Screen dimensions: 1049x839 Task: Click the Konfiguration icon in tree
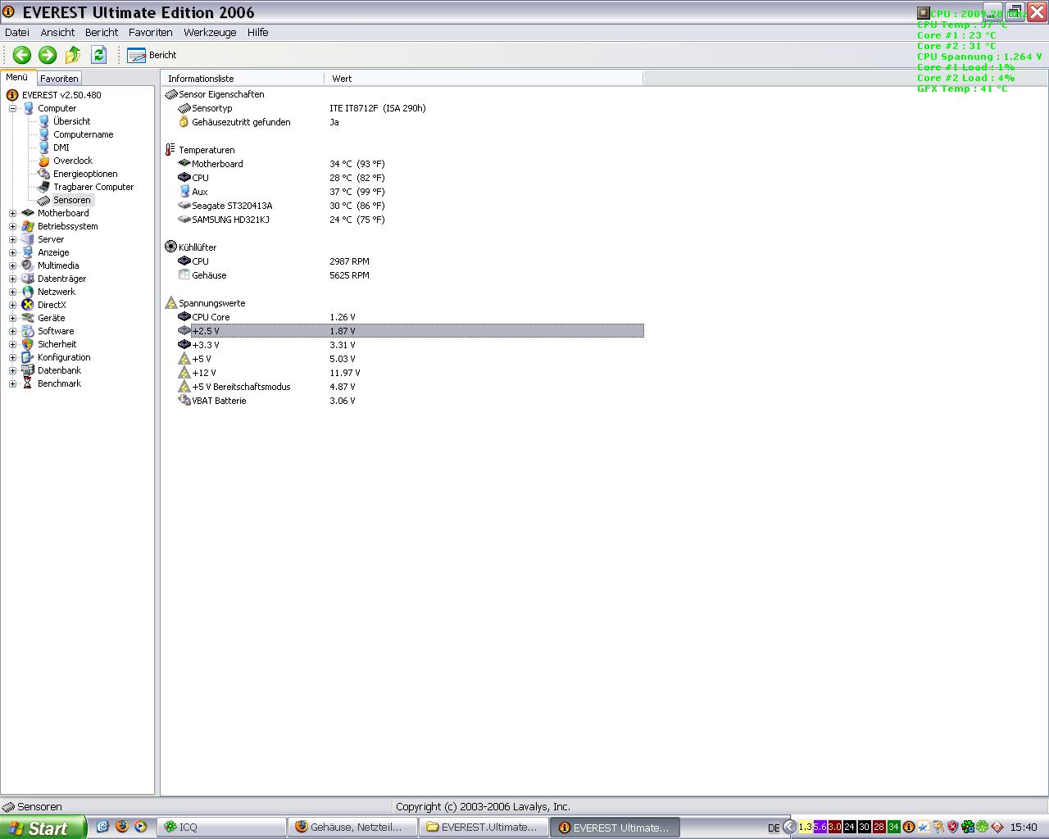point(28,357)
